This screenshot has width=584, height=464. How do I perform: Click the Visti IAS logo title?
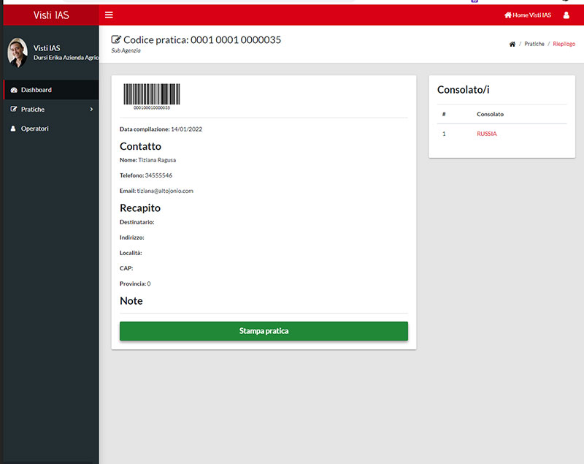[51, 15]
